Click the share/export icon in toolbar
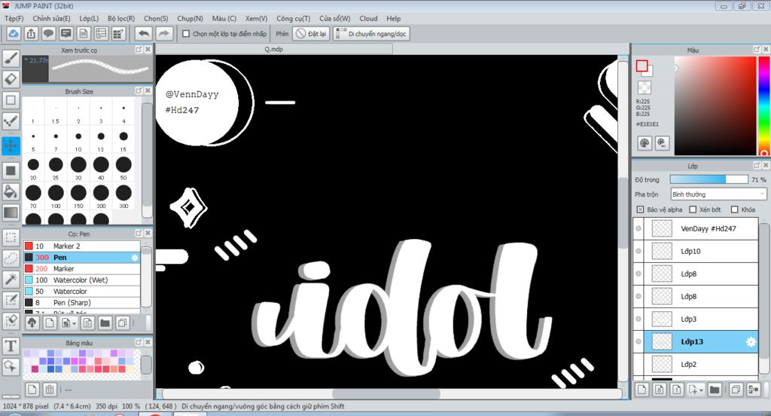This screenshot has width=771, height=416. click(x=31, y=33)
